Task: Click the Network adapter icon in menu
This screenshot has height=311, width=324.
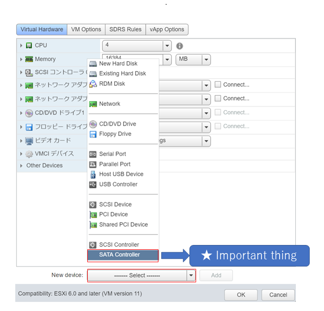Action: click(93, 104)
